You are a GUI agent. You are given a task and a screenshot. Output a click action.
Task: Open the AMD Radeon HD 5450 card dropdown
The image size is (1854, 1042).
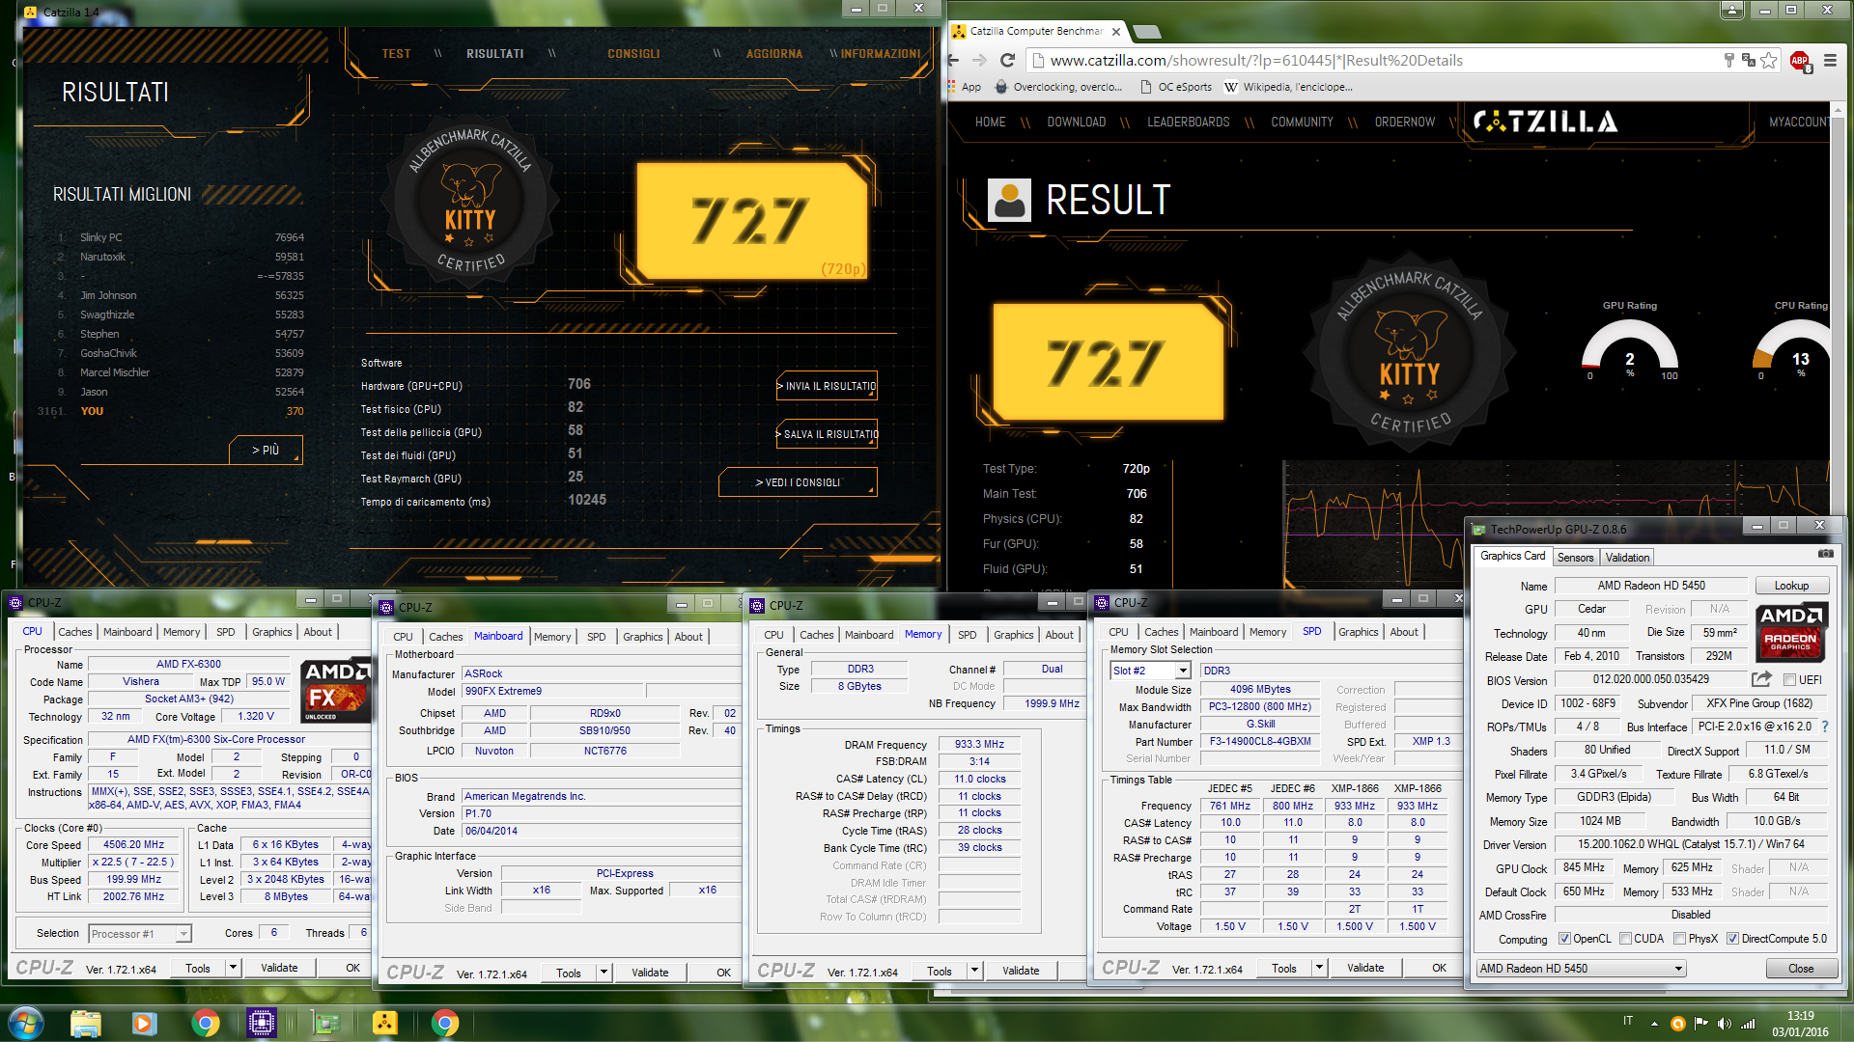tap(1582, 969)
